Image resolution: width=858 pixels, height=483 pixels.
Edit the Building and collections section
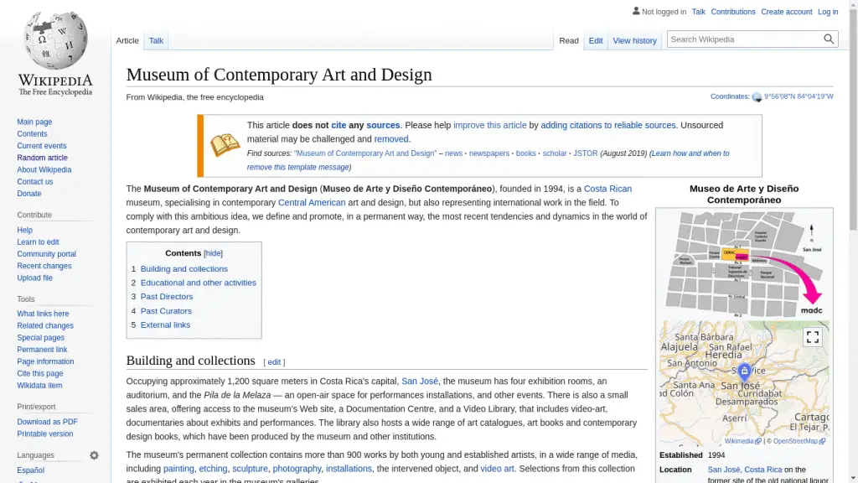point(274,362)
